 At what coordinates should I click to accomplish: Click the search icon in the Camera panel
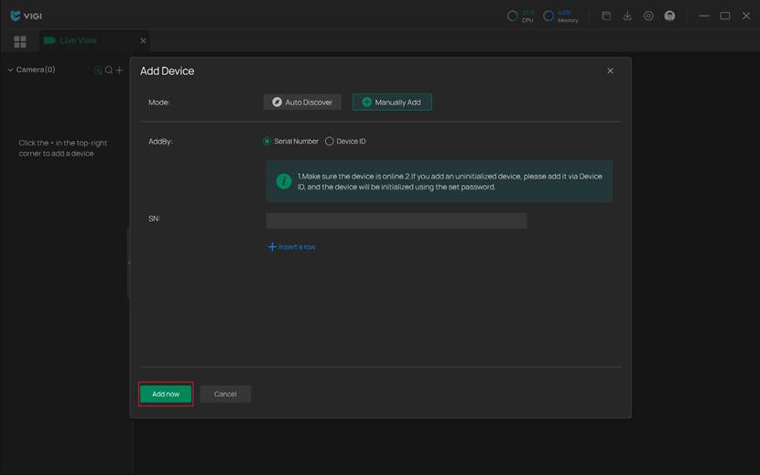pyautogui.click(x=109, y=70)
